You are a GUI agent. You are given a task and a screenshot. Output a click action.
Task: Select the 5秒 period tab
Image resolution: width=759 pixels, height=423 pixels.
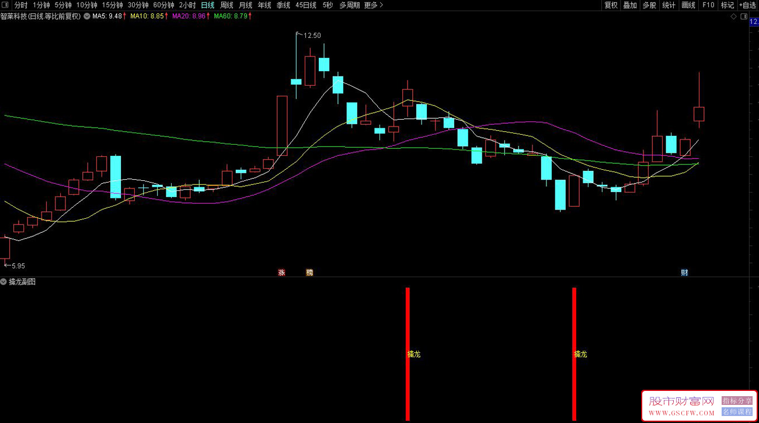pos(328,5)
